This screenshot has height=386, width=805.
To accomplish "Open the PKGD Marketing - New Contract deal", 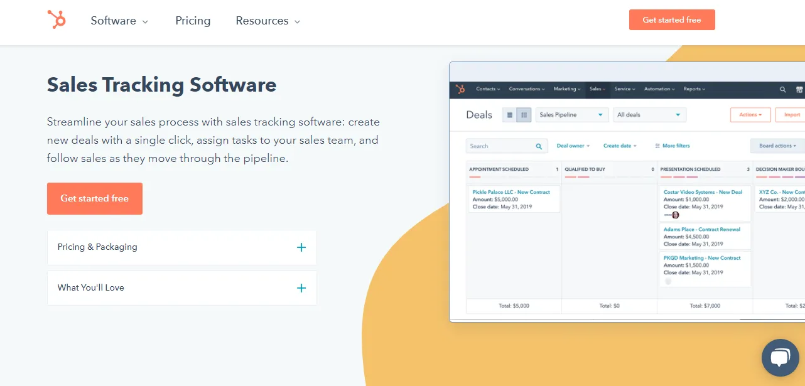I will [702, 258].
